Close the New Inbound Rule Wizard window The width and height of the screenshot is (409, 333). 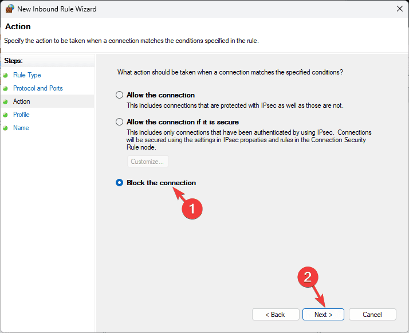[x=400, y=9]
